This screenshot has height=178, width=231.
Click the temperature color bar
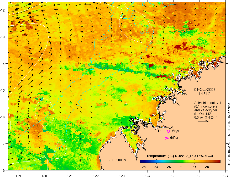[180, 162]
